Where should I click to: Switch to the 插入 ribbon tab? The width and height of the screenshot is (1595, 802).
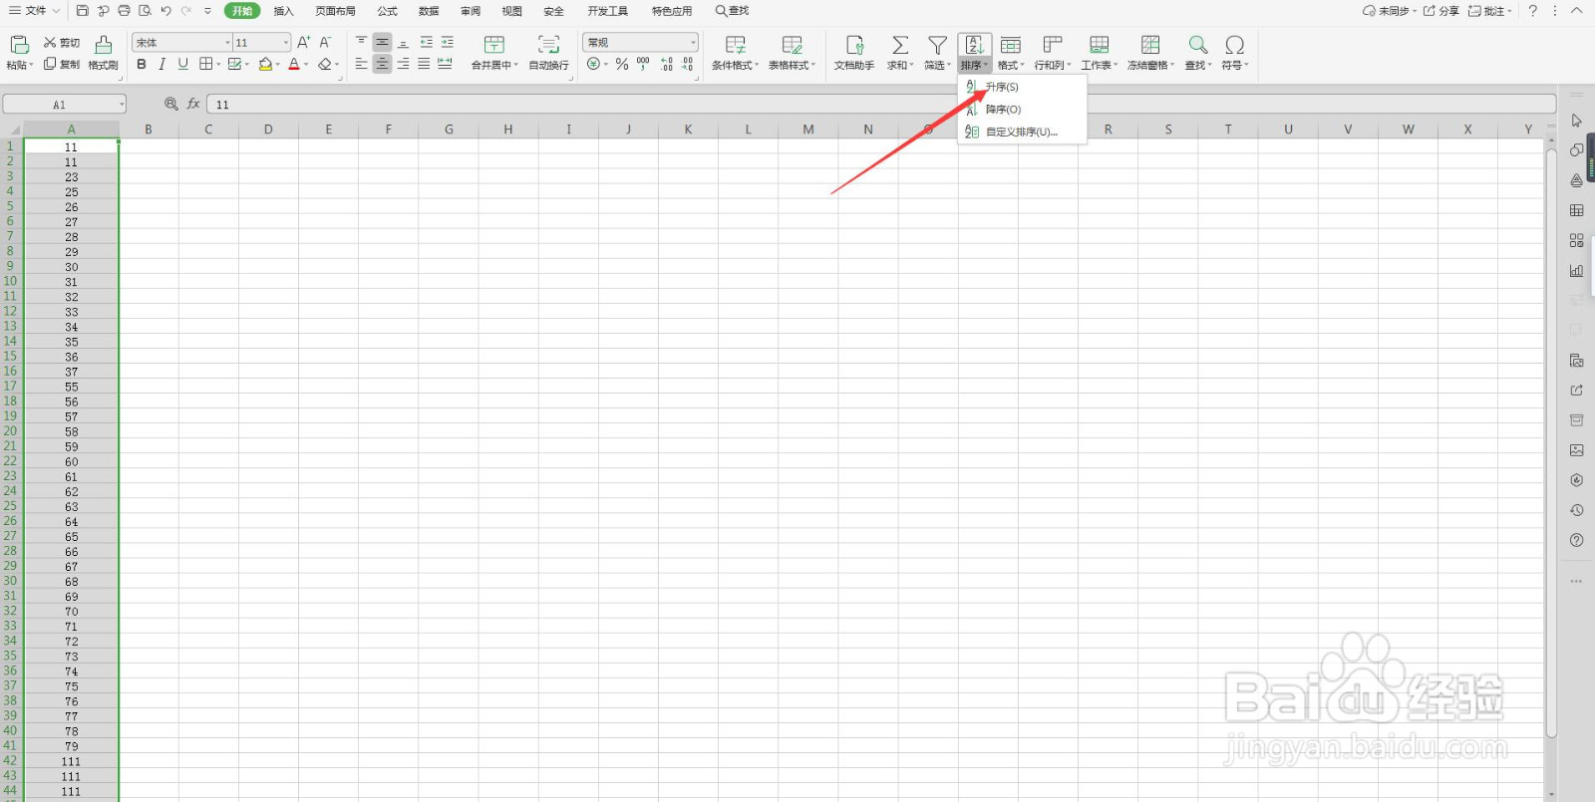click(x=283, y=11)
